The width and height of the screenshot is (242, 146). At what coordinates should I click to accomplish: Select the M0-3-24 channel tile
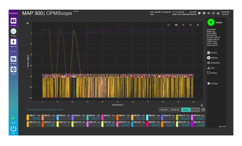tap(198, 124)
